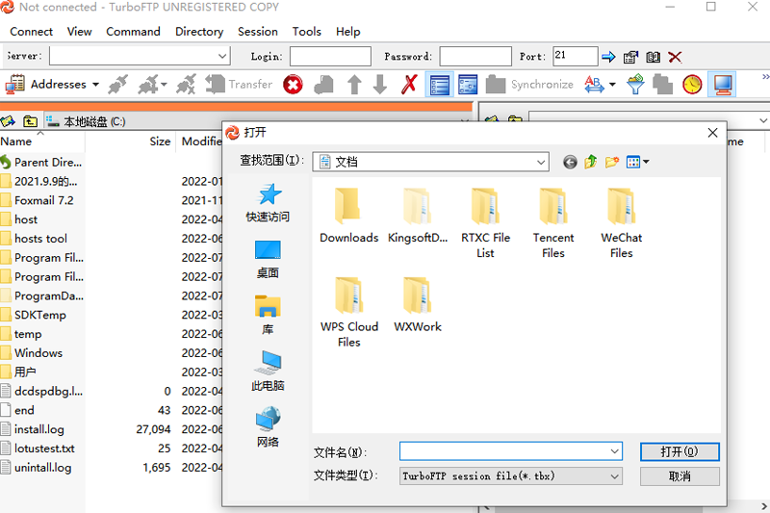Image resolution: width=770 pixels, height=513 pixels.
Task: Select the WXWork folder
Action: (x=418, y=304)
